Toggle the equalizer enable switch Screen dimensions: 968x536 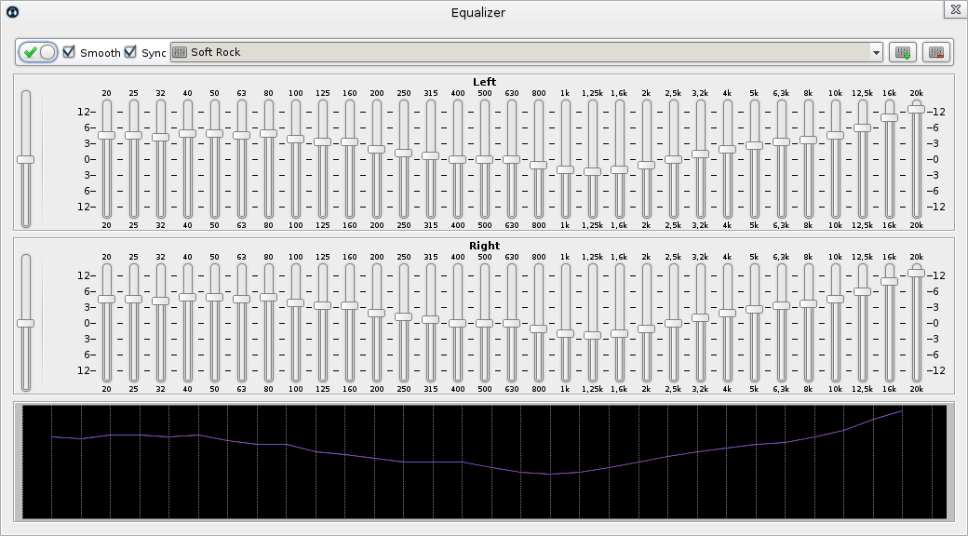pos(36,52)
